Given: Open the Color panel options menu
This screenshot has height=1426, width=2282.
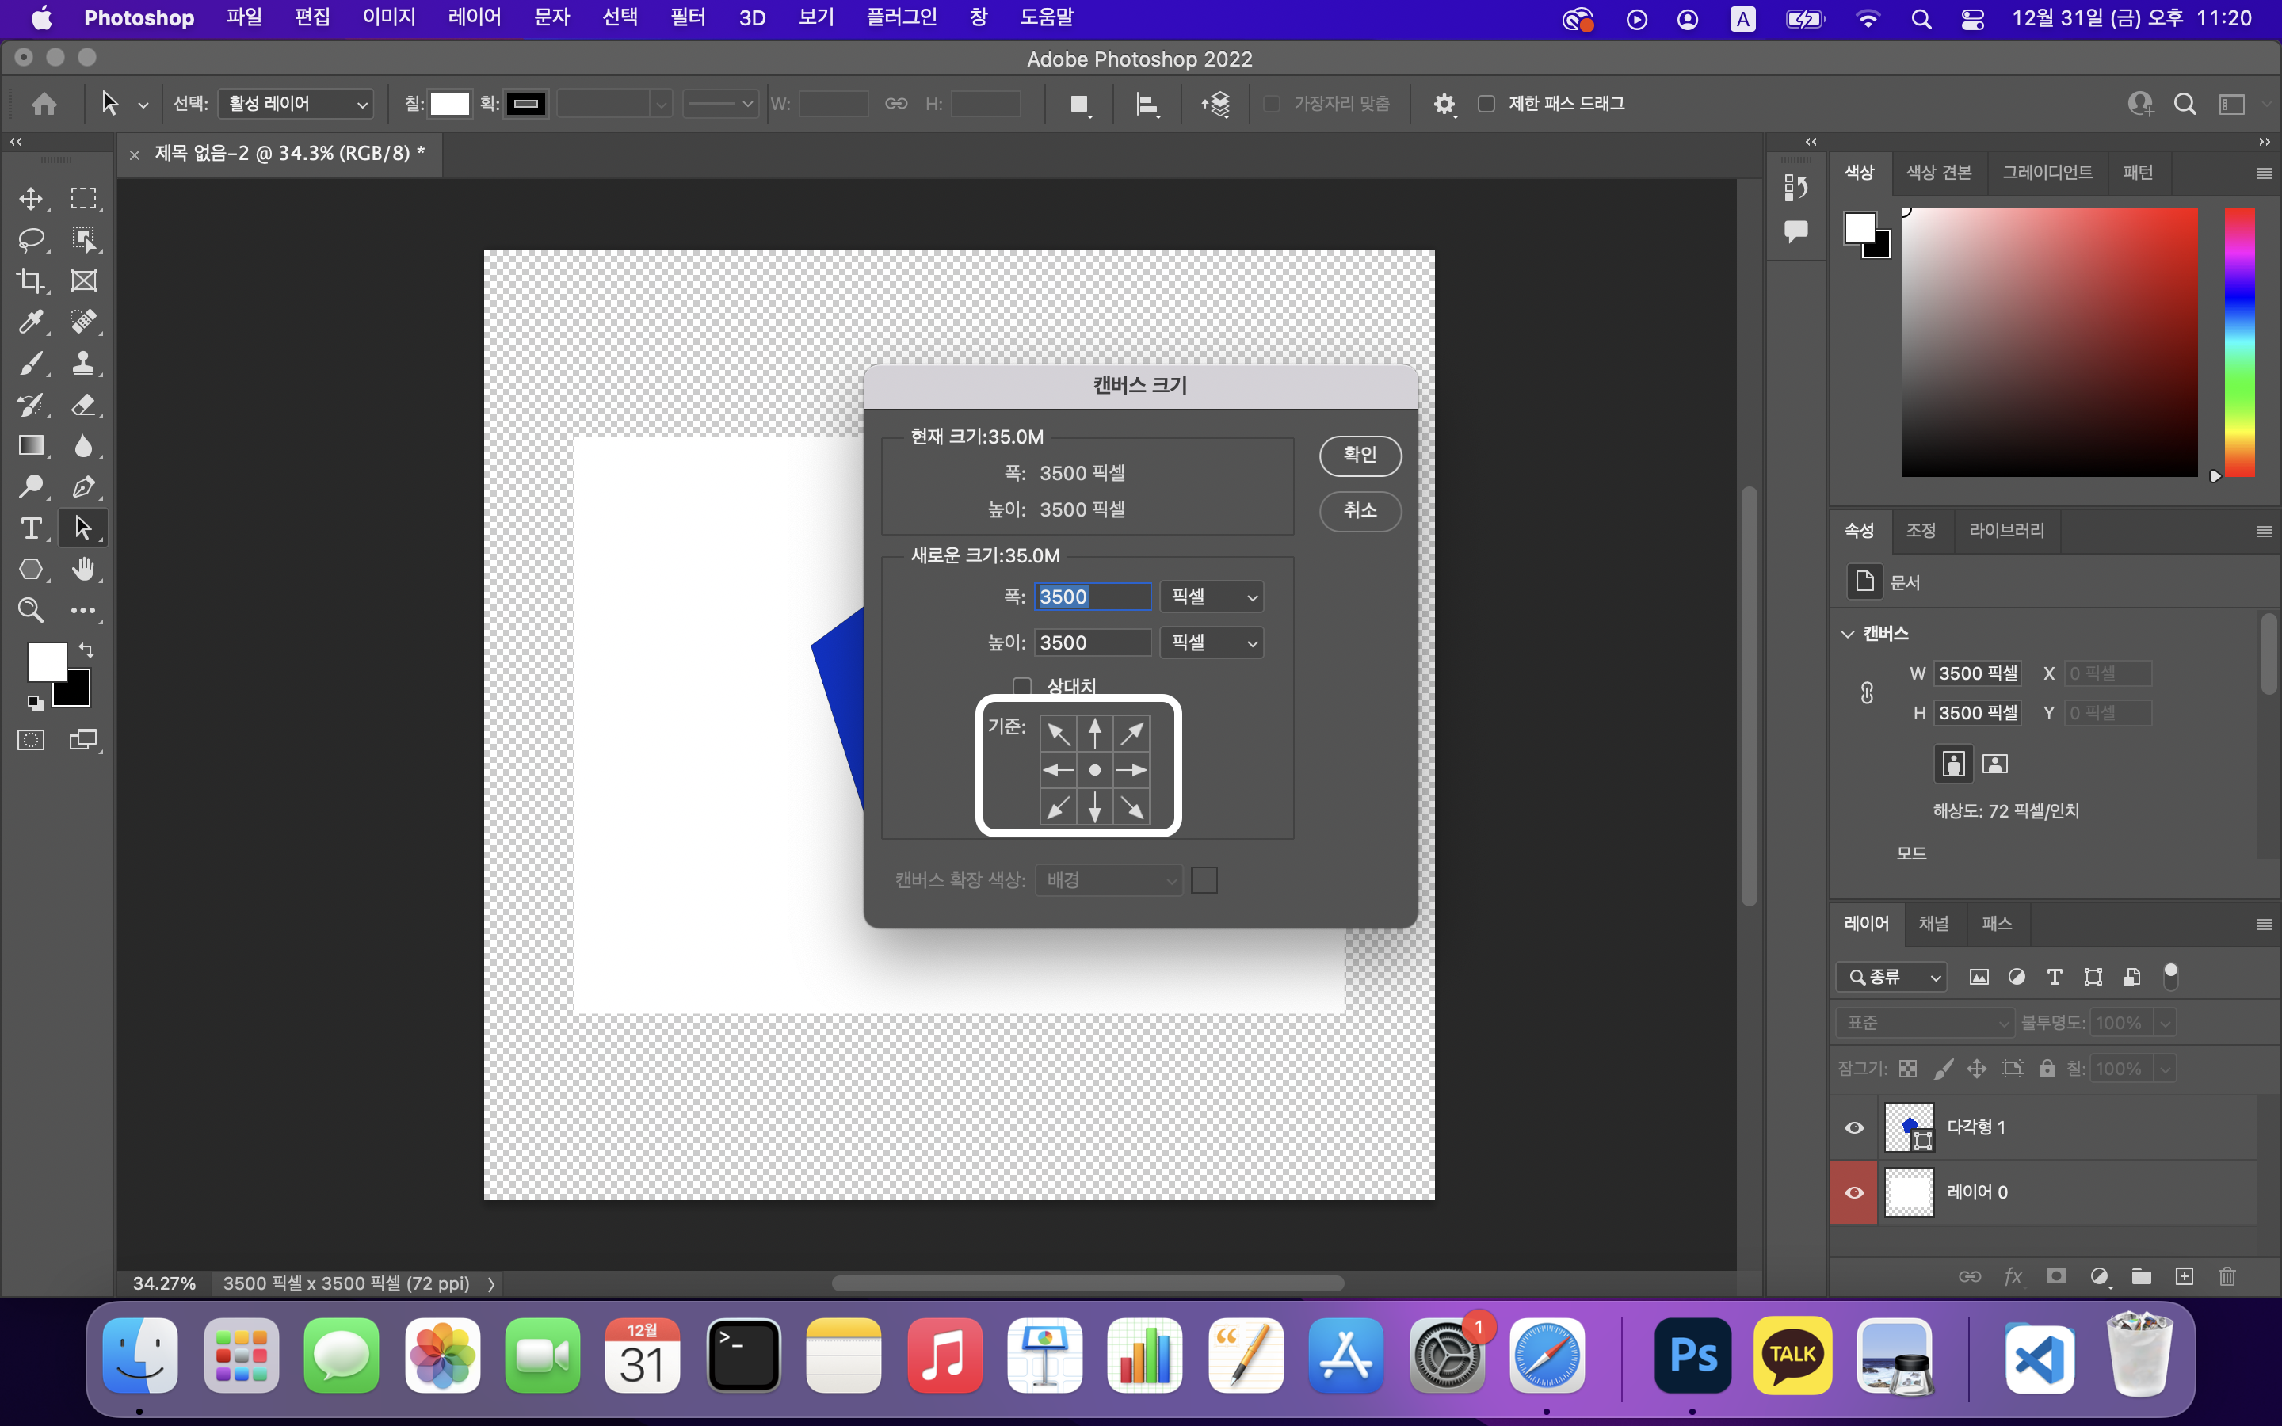Looking at the screenshot, I should pos(2263,173).
